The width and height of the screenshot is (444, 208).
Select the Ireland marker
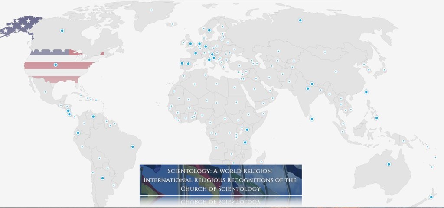183,42
